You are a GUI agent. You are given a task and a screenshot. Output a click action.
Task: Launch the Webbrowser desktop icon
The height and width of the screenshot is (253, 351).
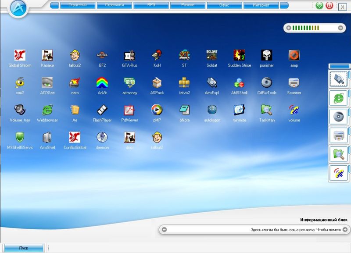pyautogui.click(x=47, y=110)
